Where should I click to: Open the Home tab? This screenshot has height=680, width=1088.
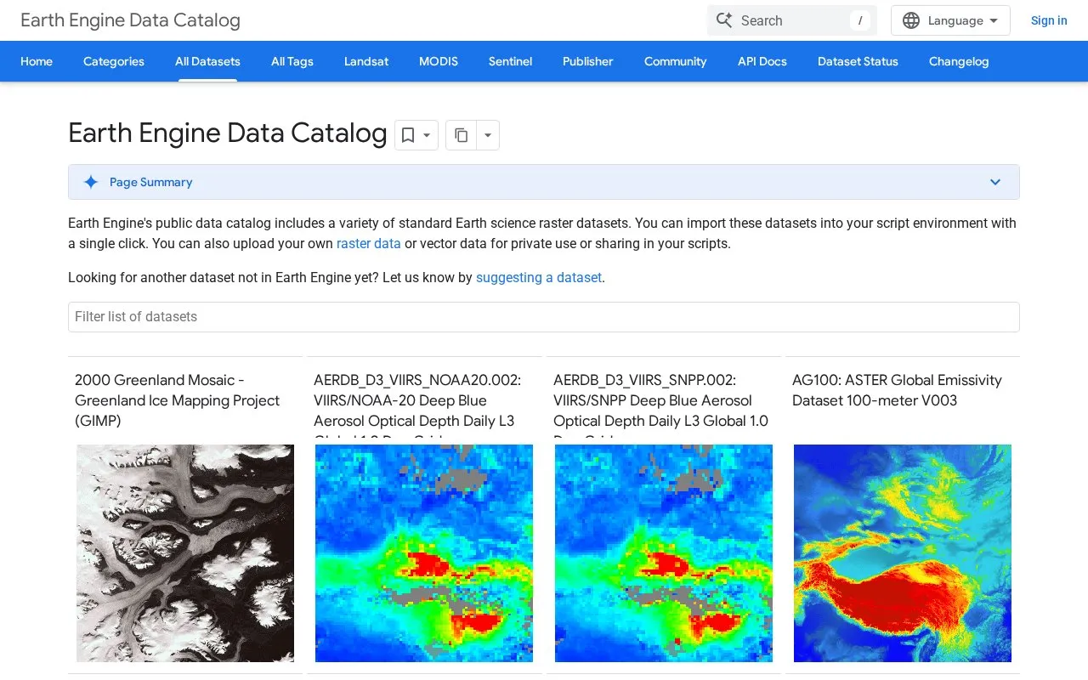pos(37,61)
